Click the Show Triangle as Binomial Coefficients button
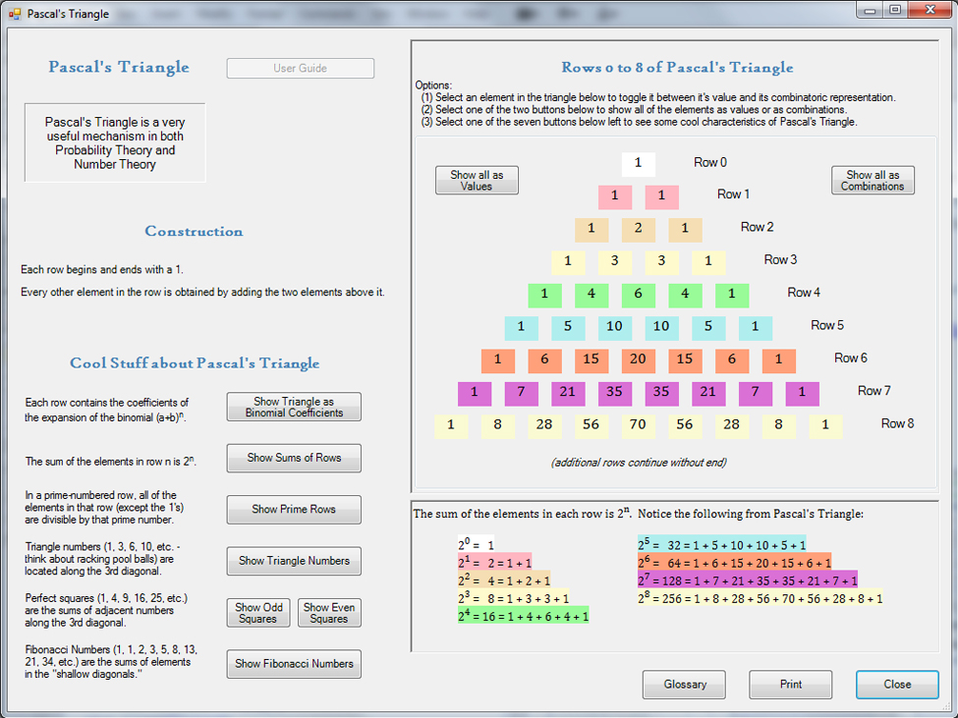The image size is (958, 718). [294, 407]
